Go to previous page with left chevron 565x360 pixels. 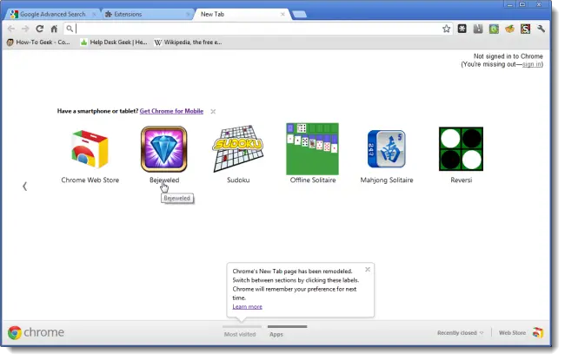click(x=24, y=187)
